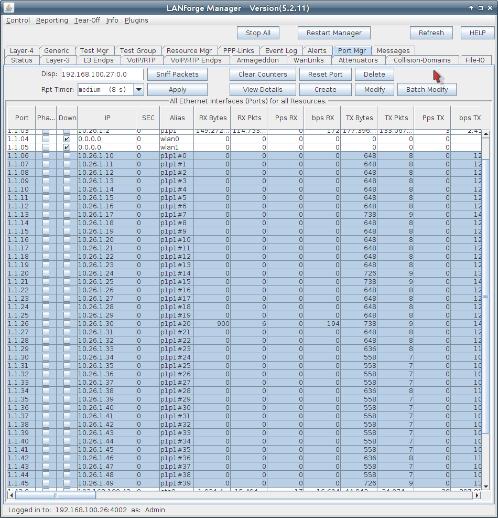
Task: Click the bps RX column header
Action: point(322,118)
